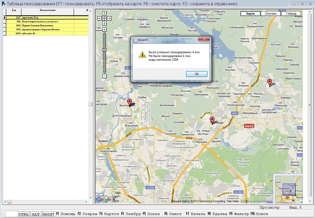Click F2 Сохран in bottom bar

pos(87,214)
